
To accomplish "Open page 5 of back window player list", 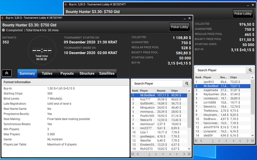I will pyautogui.click(x=240, y=141).
